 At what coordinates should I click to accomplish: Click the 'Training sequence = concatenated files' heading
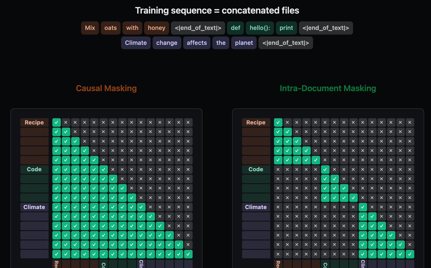[x=217, y=10]
